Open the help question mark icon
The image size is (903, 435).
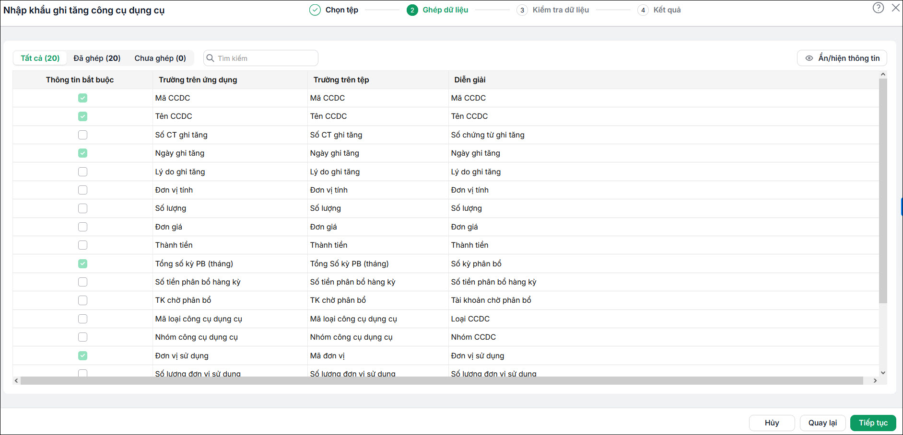tap(878, 8)
